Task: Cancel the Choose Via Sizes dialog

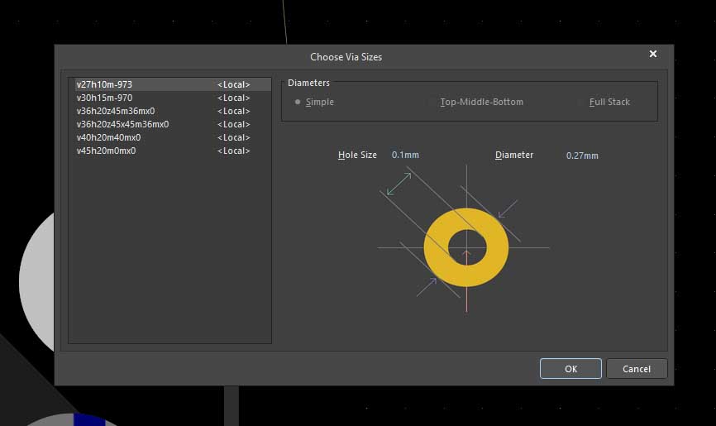Action: coord(637,369)
